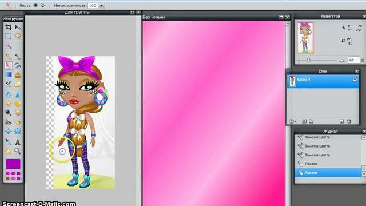
Task: Create a new layer in Слои panel
Action: (x=341, y=121)
